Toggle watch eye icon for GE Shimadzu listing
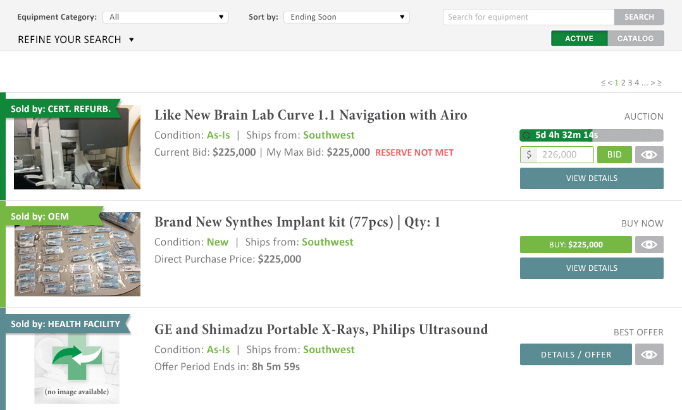 point(649,354)
